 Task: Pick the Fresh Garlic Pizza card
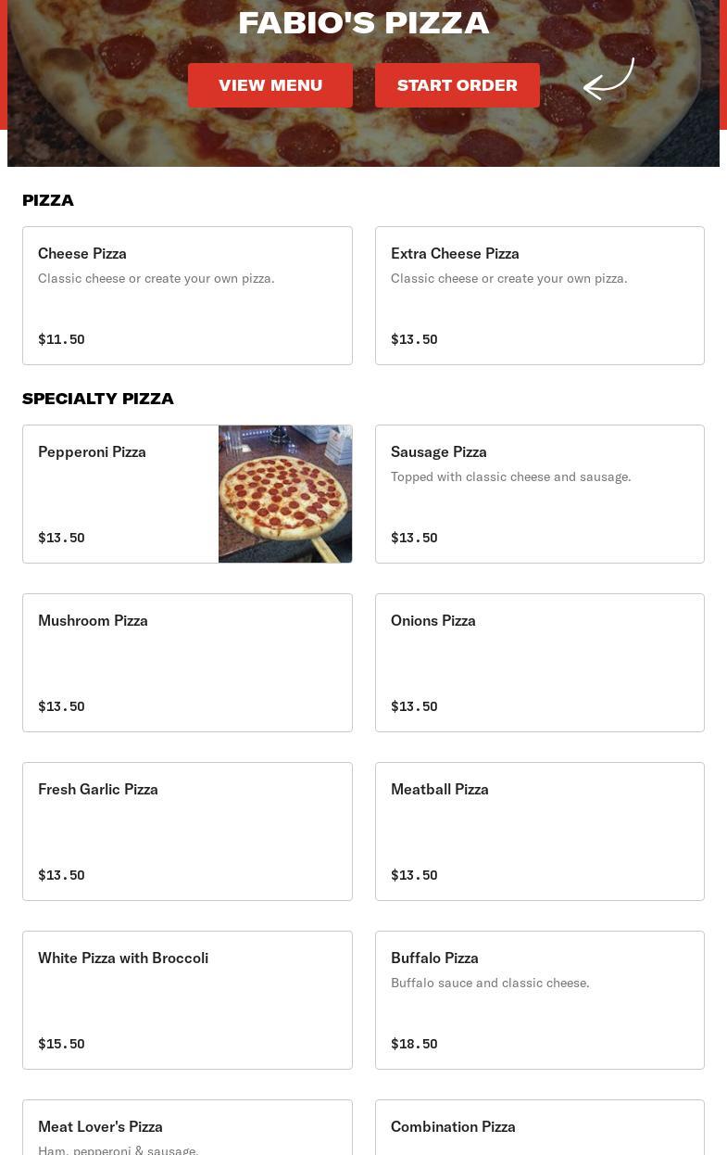187,831
